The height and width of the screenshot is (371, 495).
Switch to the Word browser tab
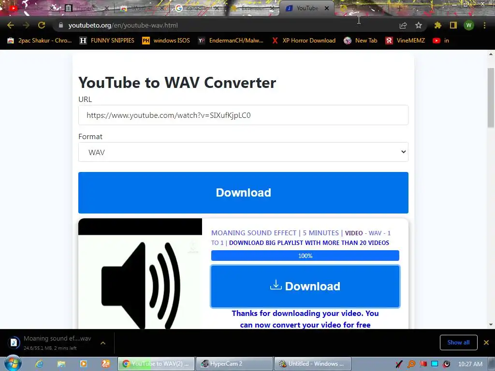(x=142, y=8)
